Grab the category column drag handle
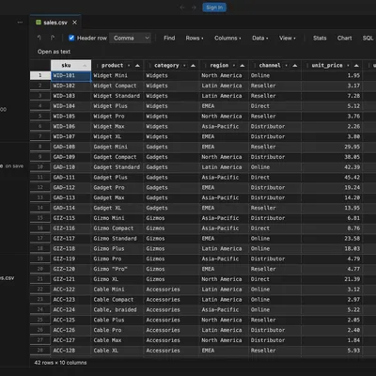This screenshot has height=376, width=376. point(150,66)
